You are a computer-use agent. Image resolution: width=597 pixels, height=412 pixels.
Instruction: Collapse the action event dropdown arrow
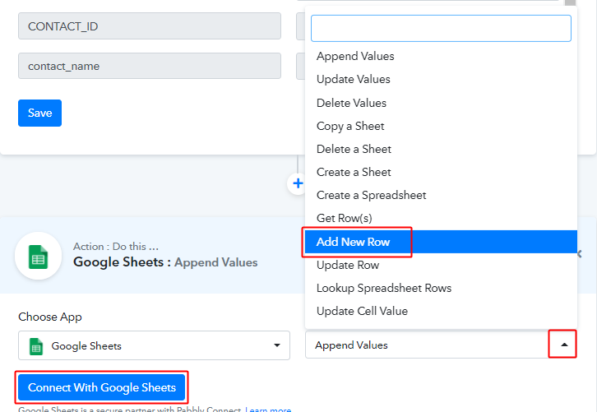pyautogui.click(x=564, y=345)
